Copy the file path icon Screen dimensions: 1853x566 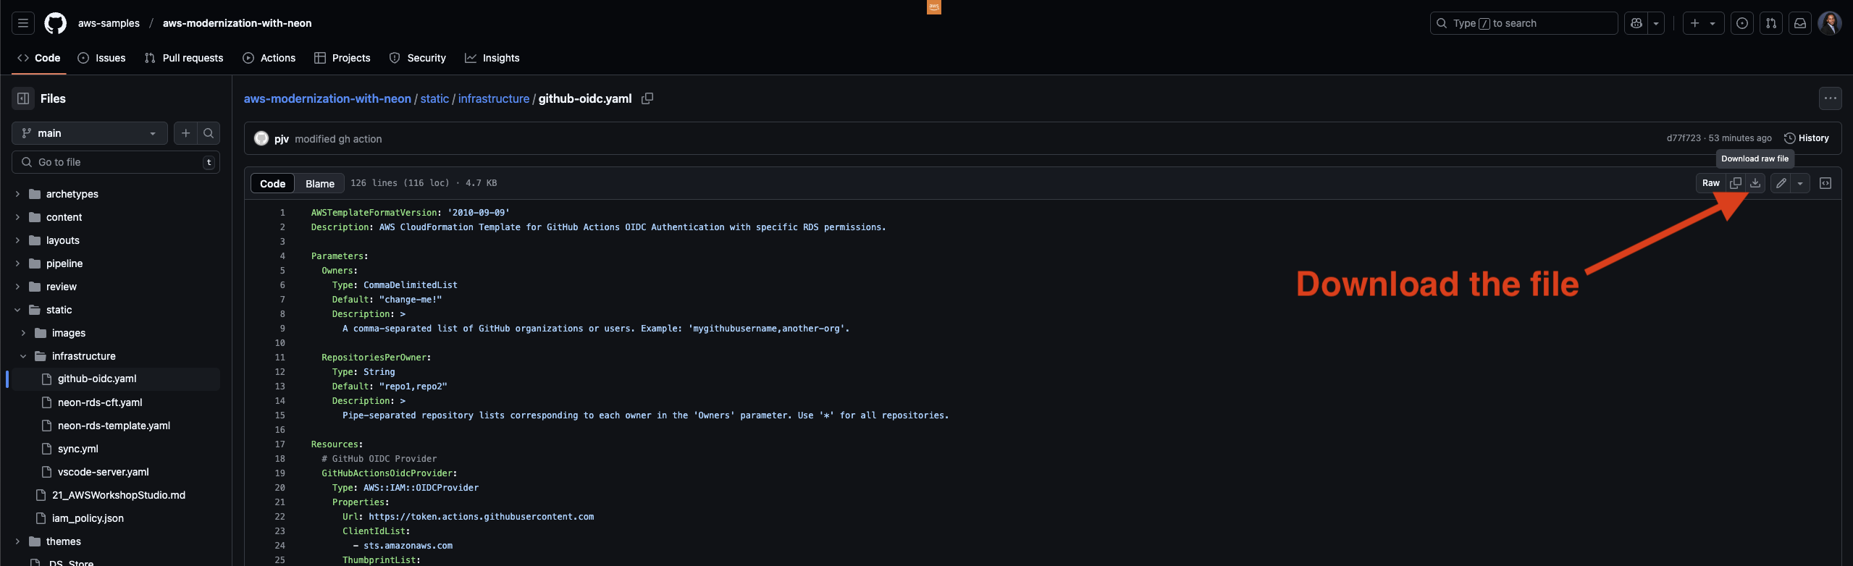point(647,98)
